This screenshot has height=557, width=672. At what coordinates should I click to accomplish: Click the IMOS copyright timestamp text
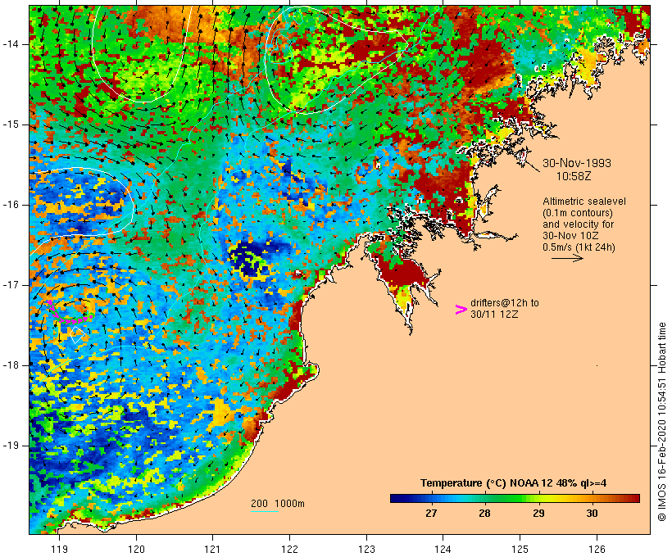[661, 422]
